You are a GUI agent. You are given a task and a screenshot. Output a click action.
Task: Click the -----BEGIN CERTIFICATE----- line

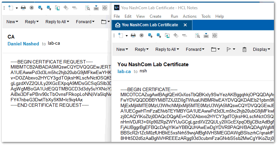(x=149, y=89)
